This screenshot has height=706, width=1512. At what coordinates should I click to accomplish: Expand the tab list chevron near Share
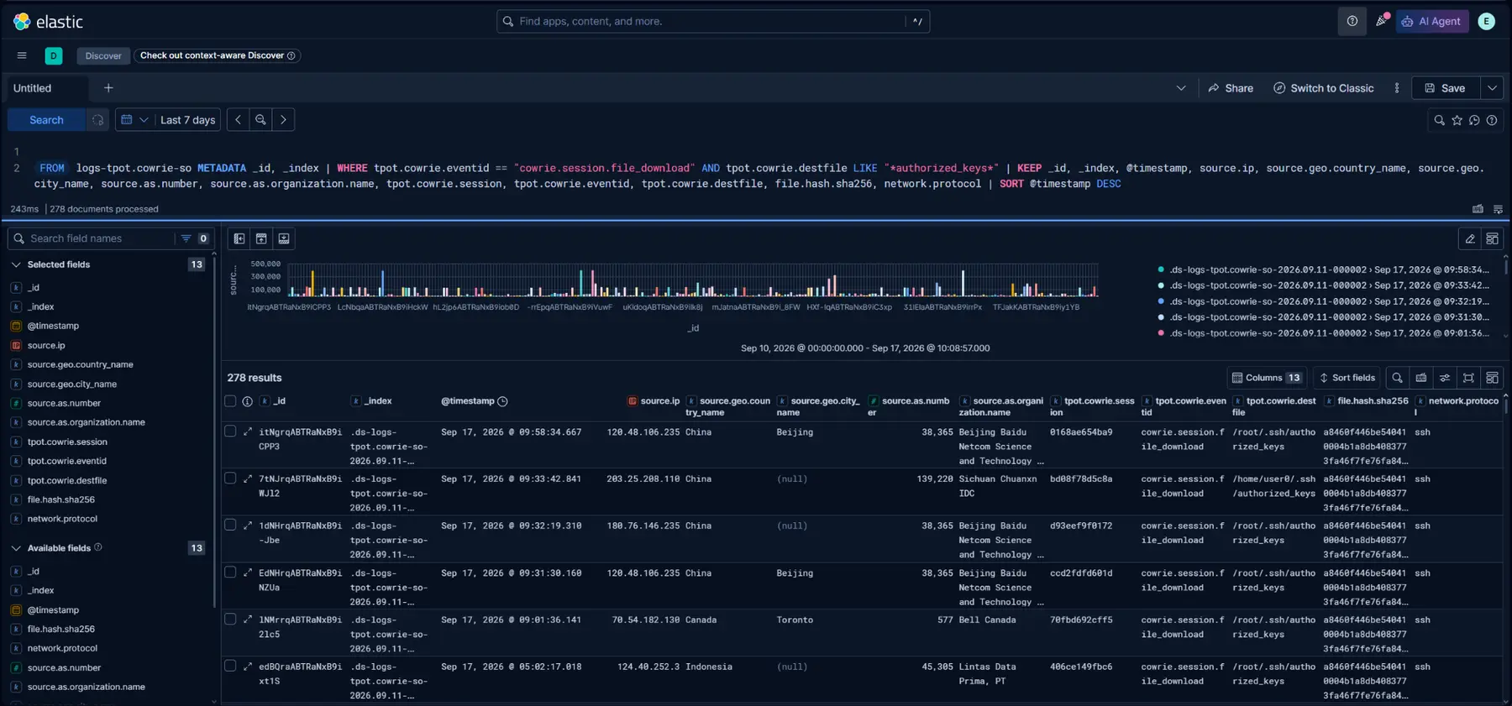pyautogui.click(x=1181, y=88)
